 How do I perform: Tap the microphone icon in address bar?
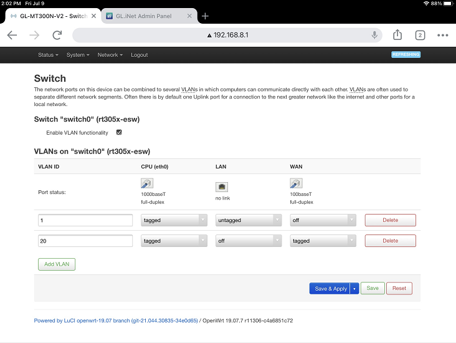(x=374, y=36)
